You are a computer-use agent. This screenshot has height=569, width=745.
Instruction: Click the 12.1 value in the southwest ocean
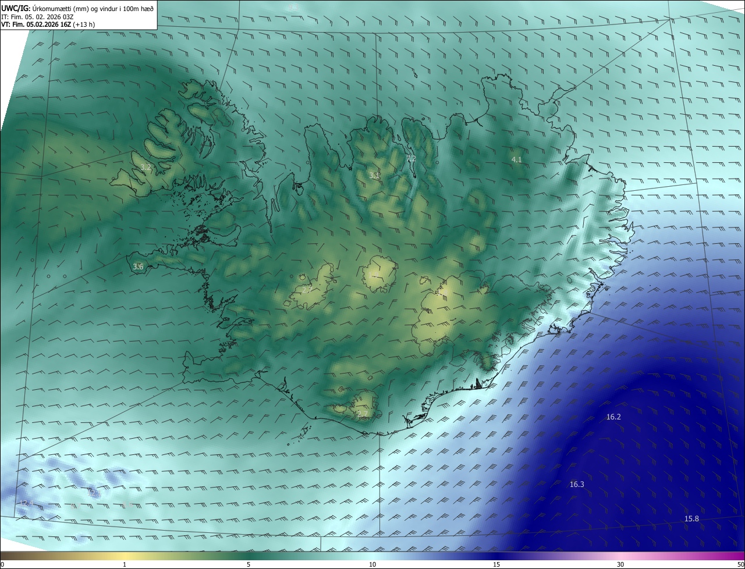click(94, 493)
